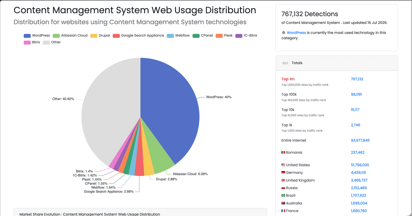Toggle the 1C-Bitrix legend entry
This screenshot has height=216, width=412.
pos(246,35)
